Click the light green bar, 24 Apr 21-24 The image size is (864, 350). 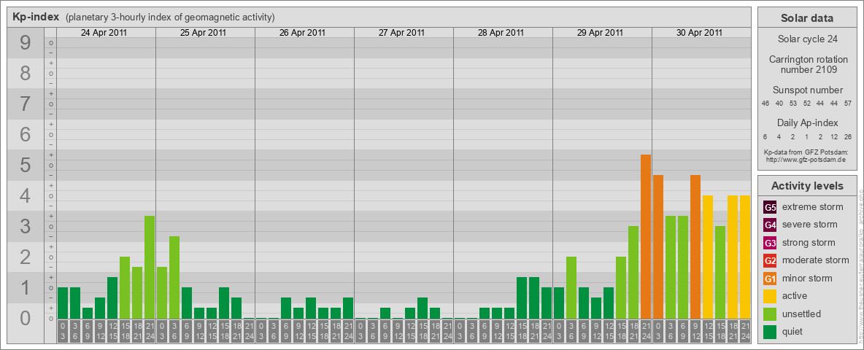coord(150,267)
